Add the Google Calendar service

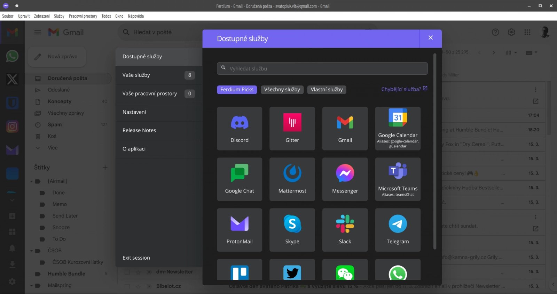[x=398, y=129]
